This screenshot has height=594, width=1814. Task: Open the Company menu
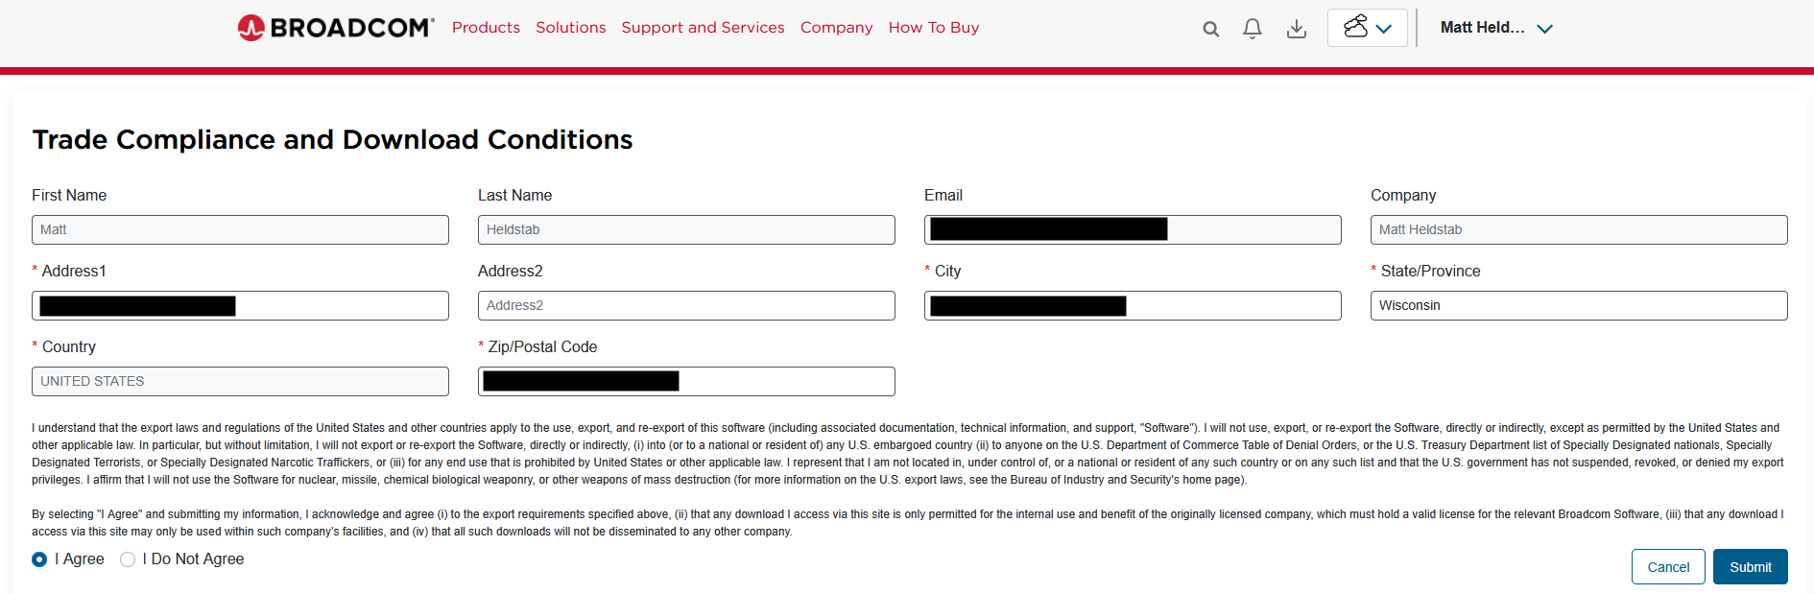tap(837, 28)
